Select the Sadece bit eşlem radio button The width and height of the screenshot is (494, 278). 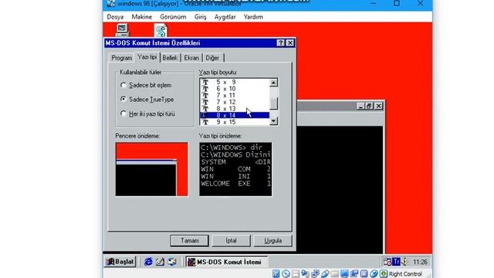point(123,85)
